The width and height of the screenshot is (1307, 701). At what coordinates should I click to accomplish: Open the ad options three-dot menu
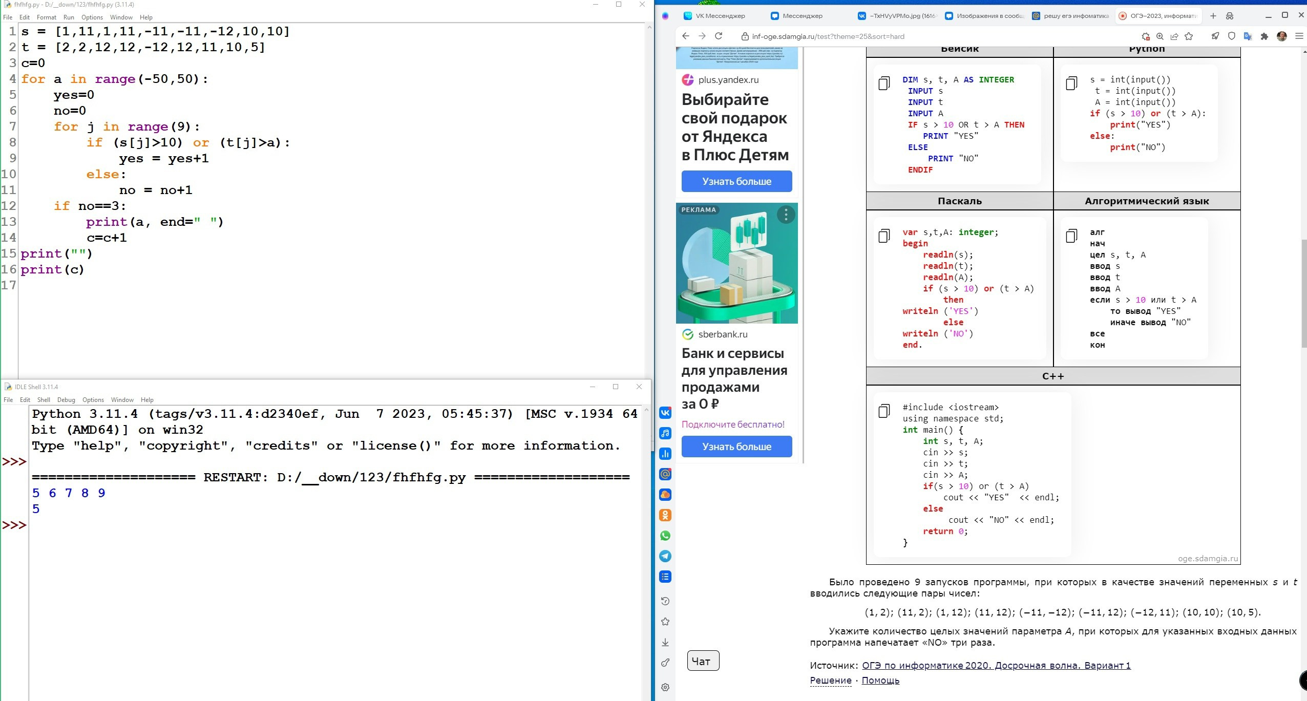[786, 214]
